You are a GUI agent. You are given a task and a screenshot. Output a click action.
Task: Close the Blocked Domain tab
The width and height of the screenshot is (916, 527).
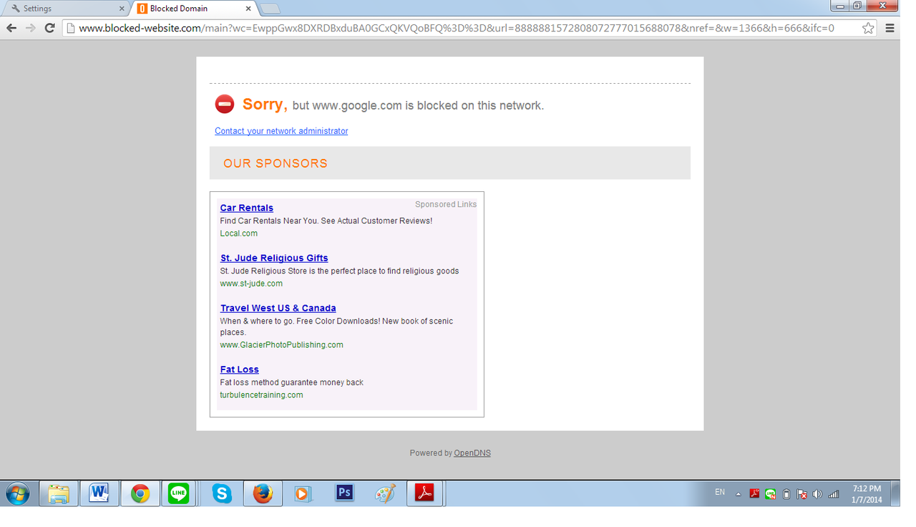[x=248, y=9]
